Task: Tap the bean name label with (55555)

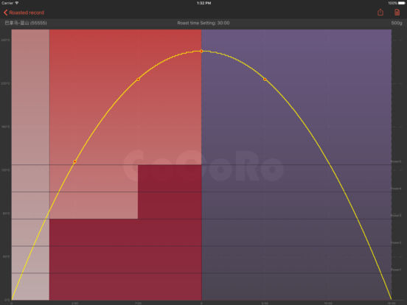Action: coord(26,23)
